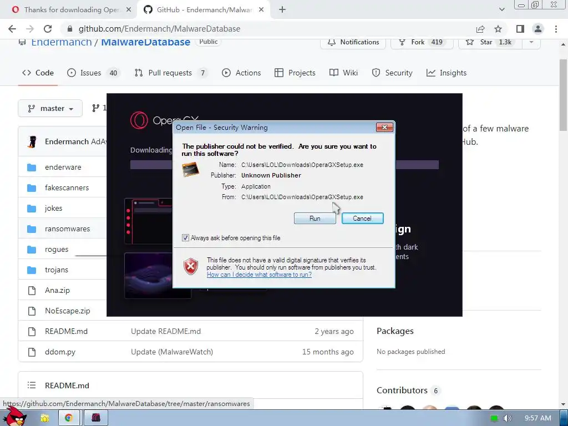Open the Actions tab
The width and height of the screenshot is (568, 426).
point(241,73)
